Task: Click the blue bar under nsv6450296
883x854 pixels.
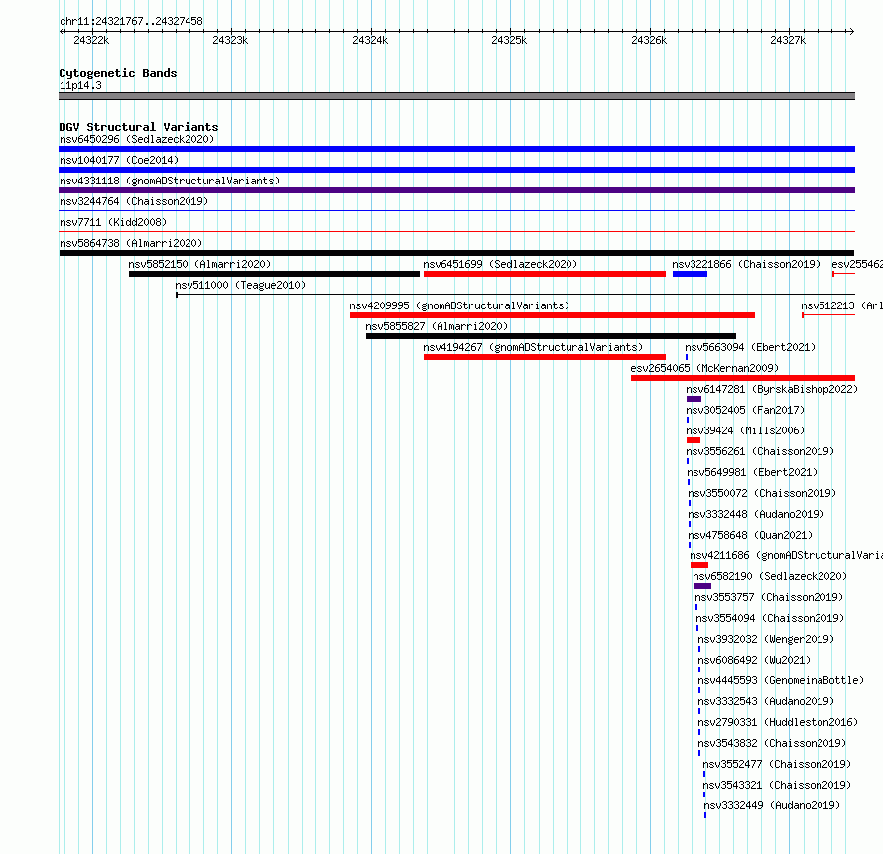Action: coord(456,149)
